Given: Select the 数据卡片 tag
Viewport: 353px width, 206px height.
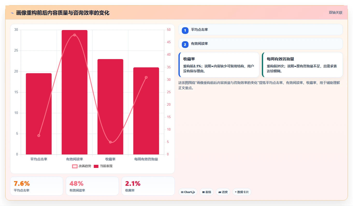Looking at the screenshot, I should [x=242, y=192].
